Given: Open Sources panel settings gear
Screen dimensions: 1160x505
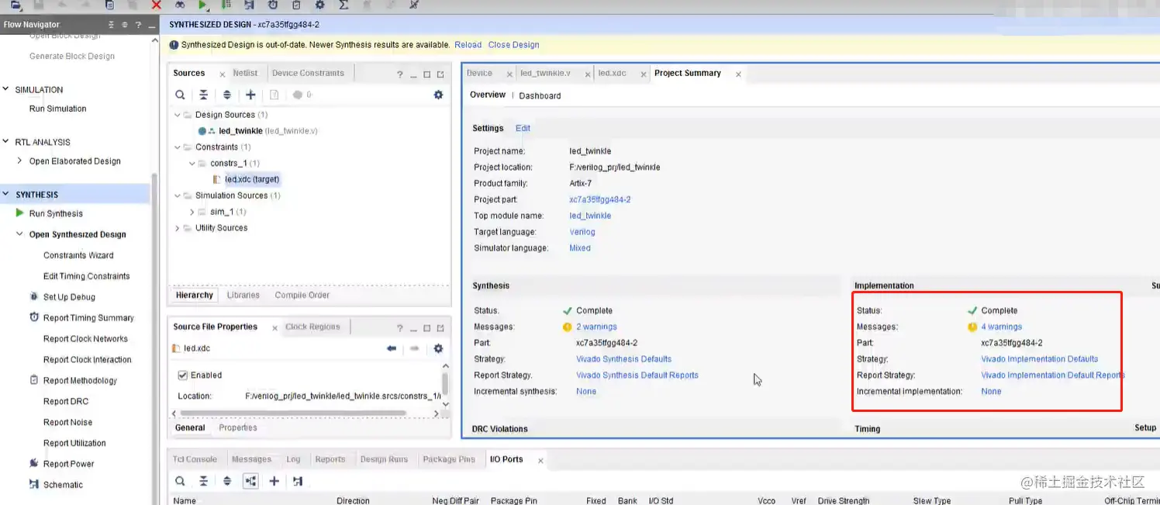Looking at the screenshot, I should (438, 95).
